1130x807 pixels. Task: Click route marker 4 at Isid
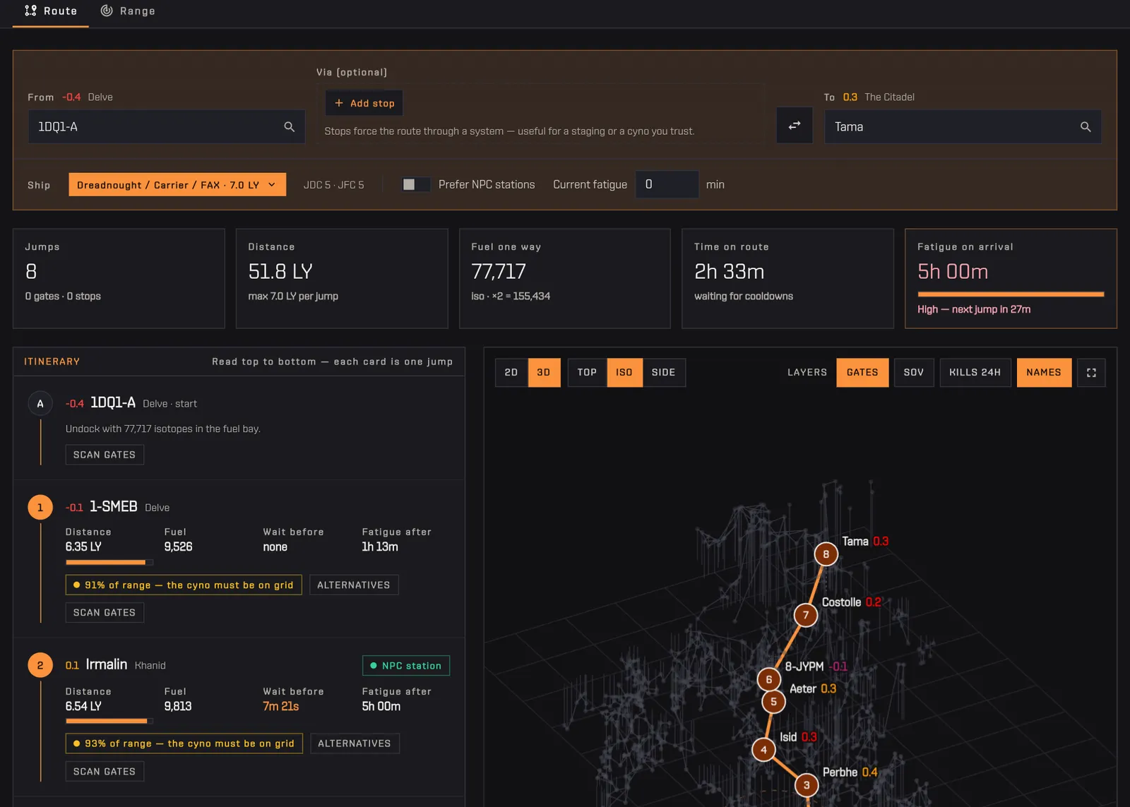(763, 750)
